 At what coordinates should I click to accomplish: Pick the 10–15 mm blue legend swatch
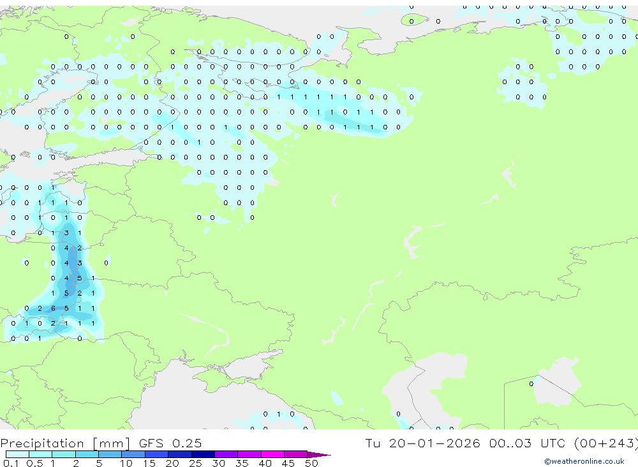tap(133, 454)
